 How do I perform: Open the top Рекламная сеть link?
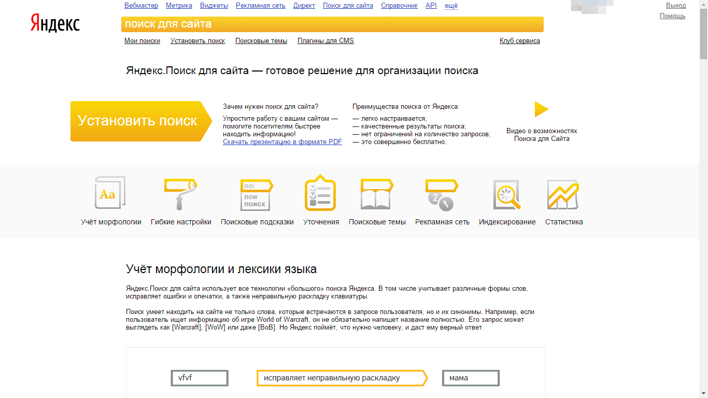coord(261,6)
